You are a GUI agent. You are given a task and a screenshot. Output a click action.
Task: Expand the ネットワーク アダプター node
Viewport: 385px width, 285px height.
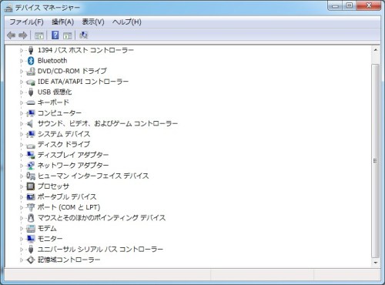[x=22, y=166]
